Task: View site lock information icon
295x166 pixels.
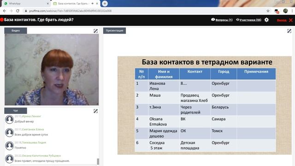Action: 26,11
